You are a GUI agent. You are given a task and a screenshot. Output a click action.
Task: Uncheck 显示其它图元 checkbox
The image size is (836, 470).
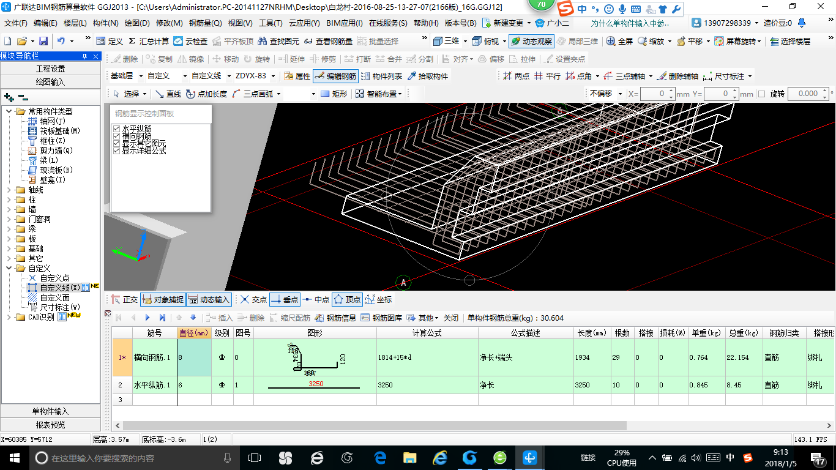click(x=116, y=143)
